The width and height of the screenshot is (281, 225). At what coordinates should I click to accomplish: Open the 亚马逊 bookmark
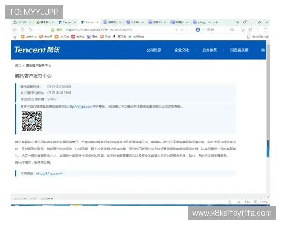point(119,37)
